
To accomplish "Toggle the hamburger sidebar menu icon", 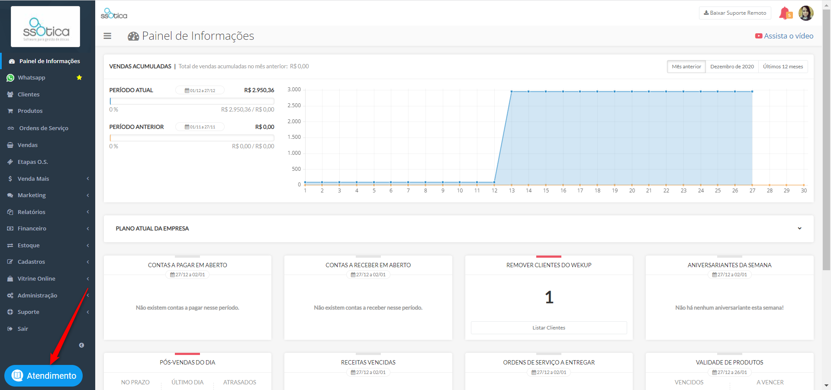I will pyautogui.click(x=107, y=36).
